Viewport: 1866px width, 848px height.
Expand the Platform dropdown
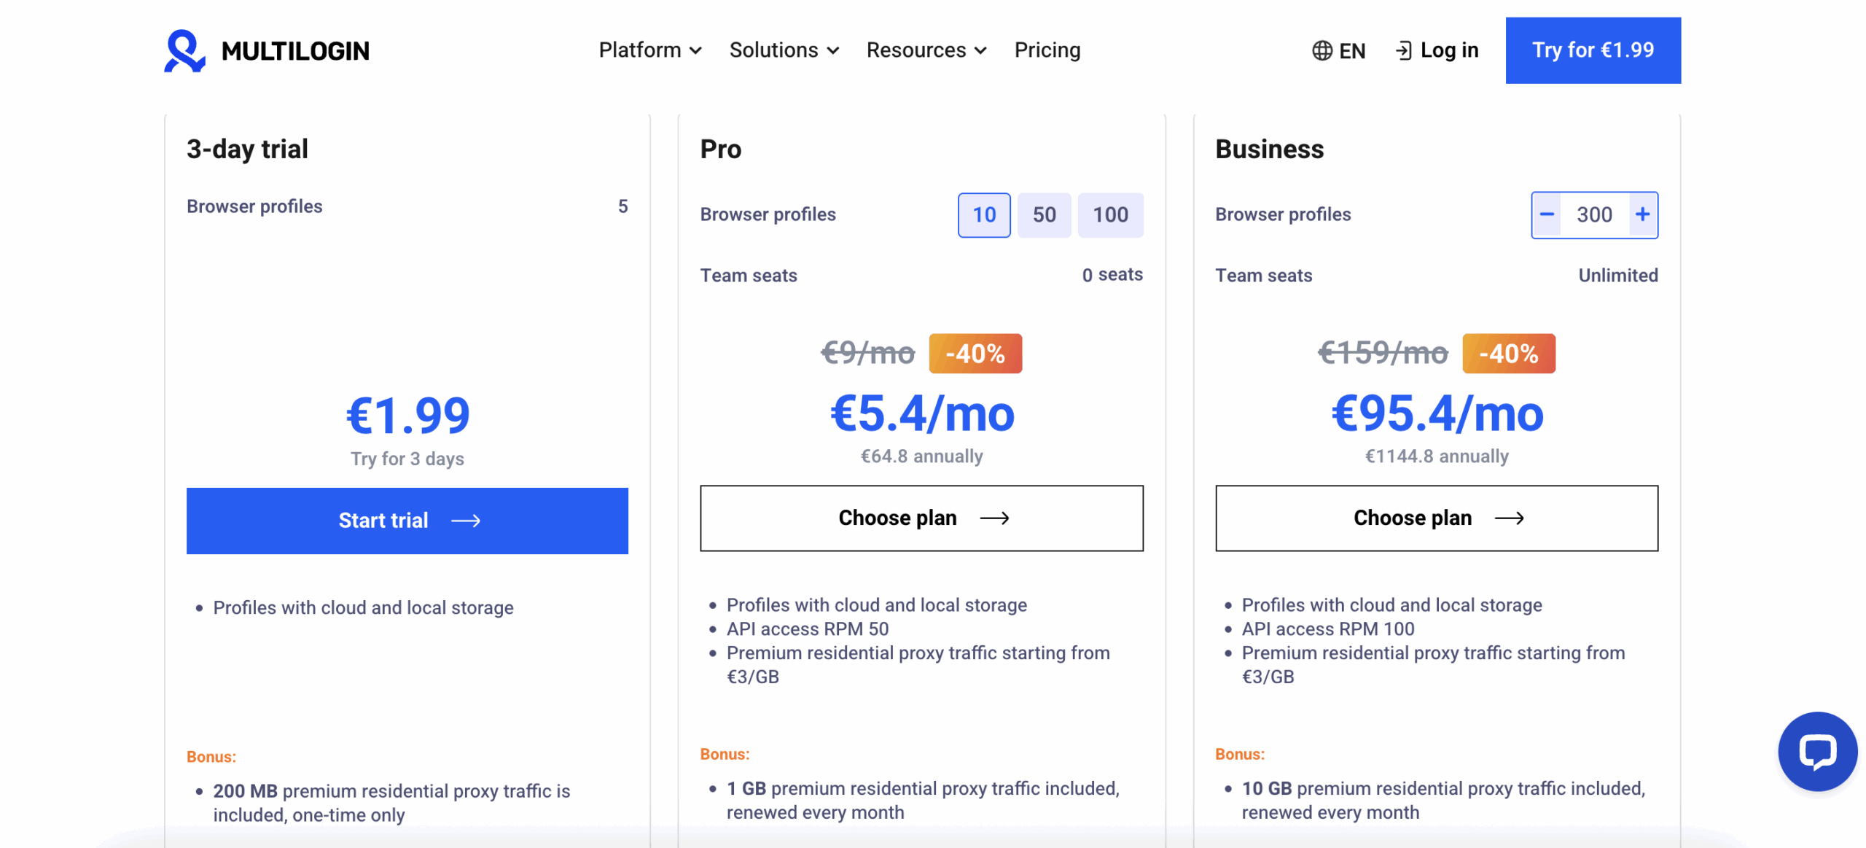click(x=649, y=50)
